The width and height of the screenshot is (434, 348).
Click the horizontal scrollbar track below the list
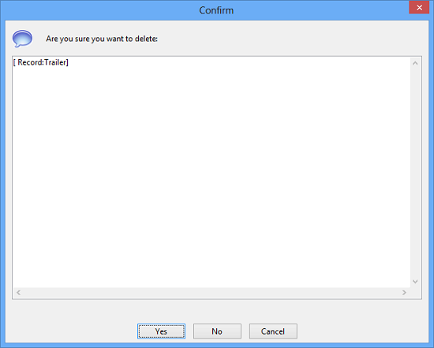(x=211, y=292)
